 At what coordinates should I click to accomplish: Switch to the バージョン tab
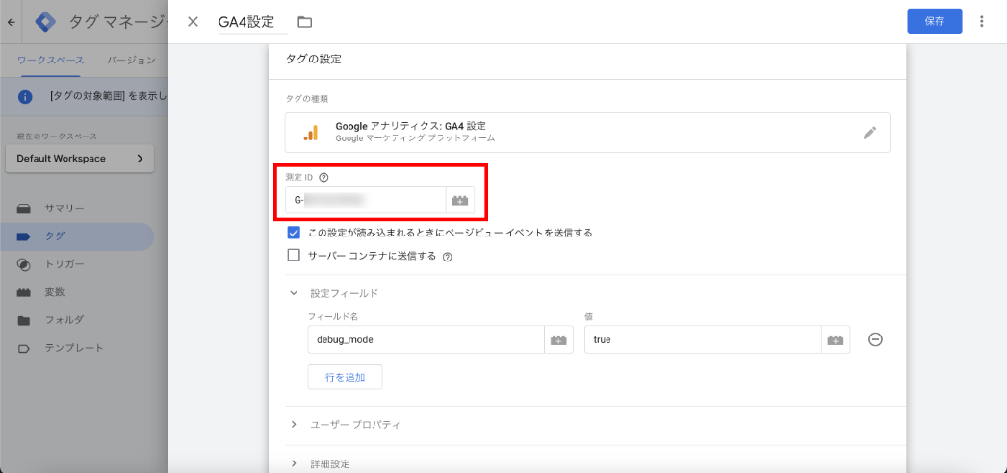(x=131, y=61)
